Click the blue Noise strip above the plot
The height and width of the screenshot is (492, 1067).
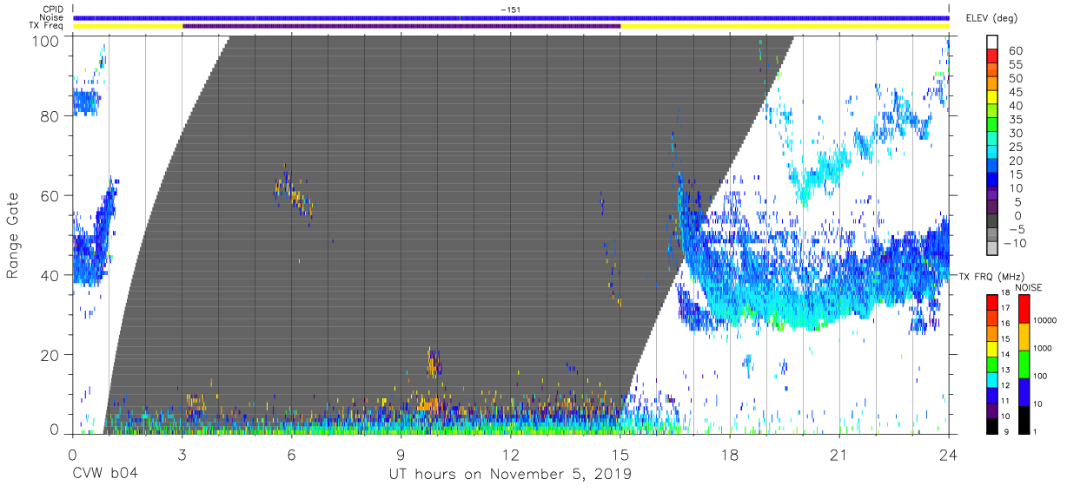[511, 17]
